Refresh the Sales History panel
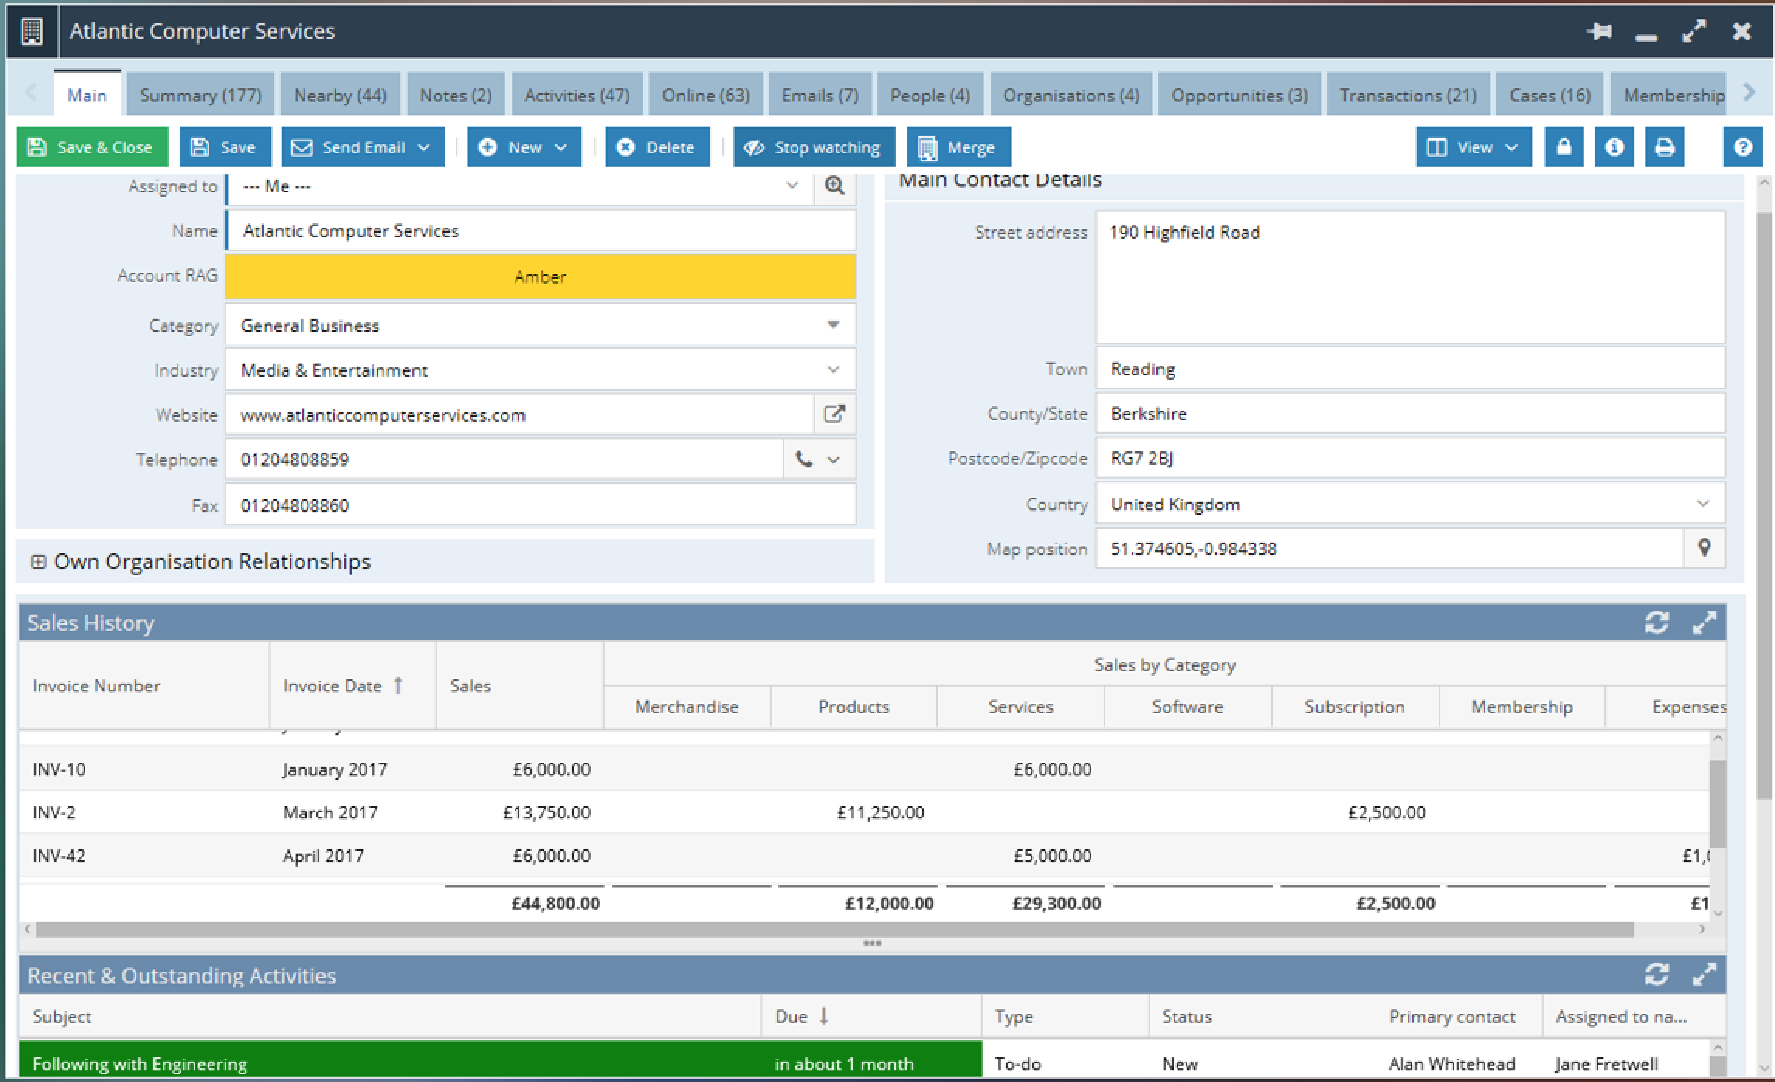Image resolution: width=1775 pixels, height=1082 pixels. point(1656,622)
